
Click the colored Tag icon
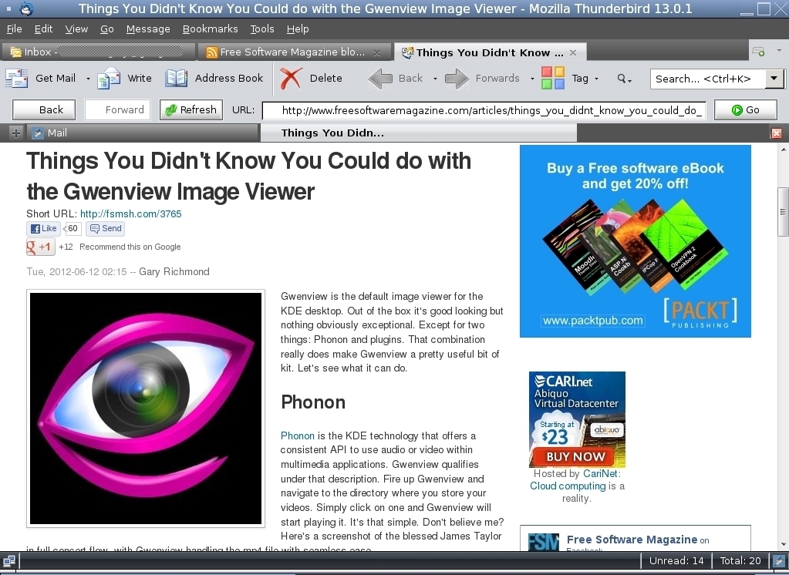(x=553, y=78)
